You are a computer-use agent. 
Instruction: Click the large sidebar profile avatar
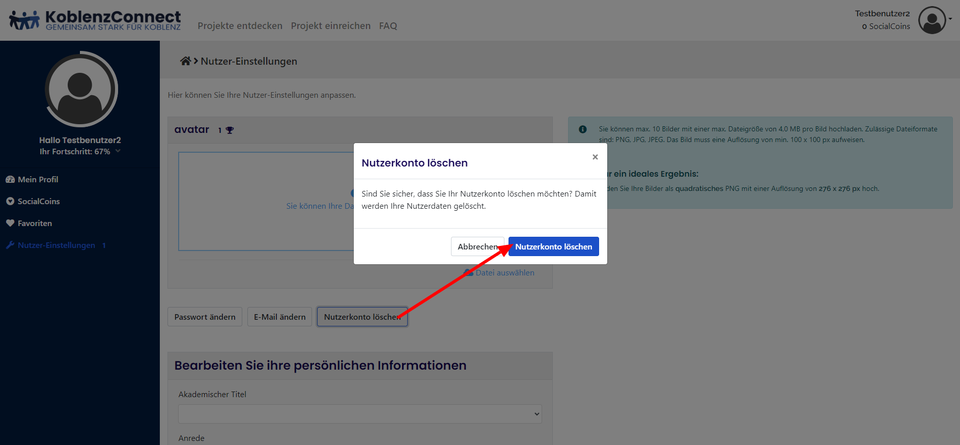80,90
